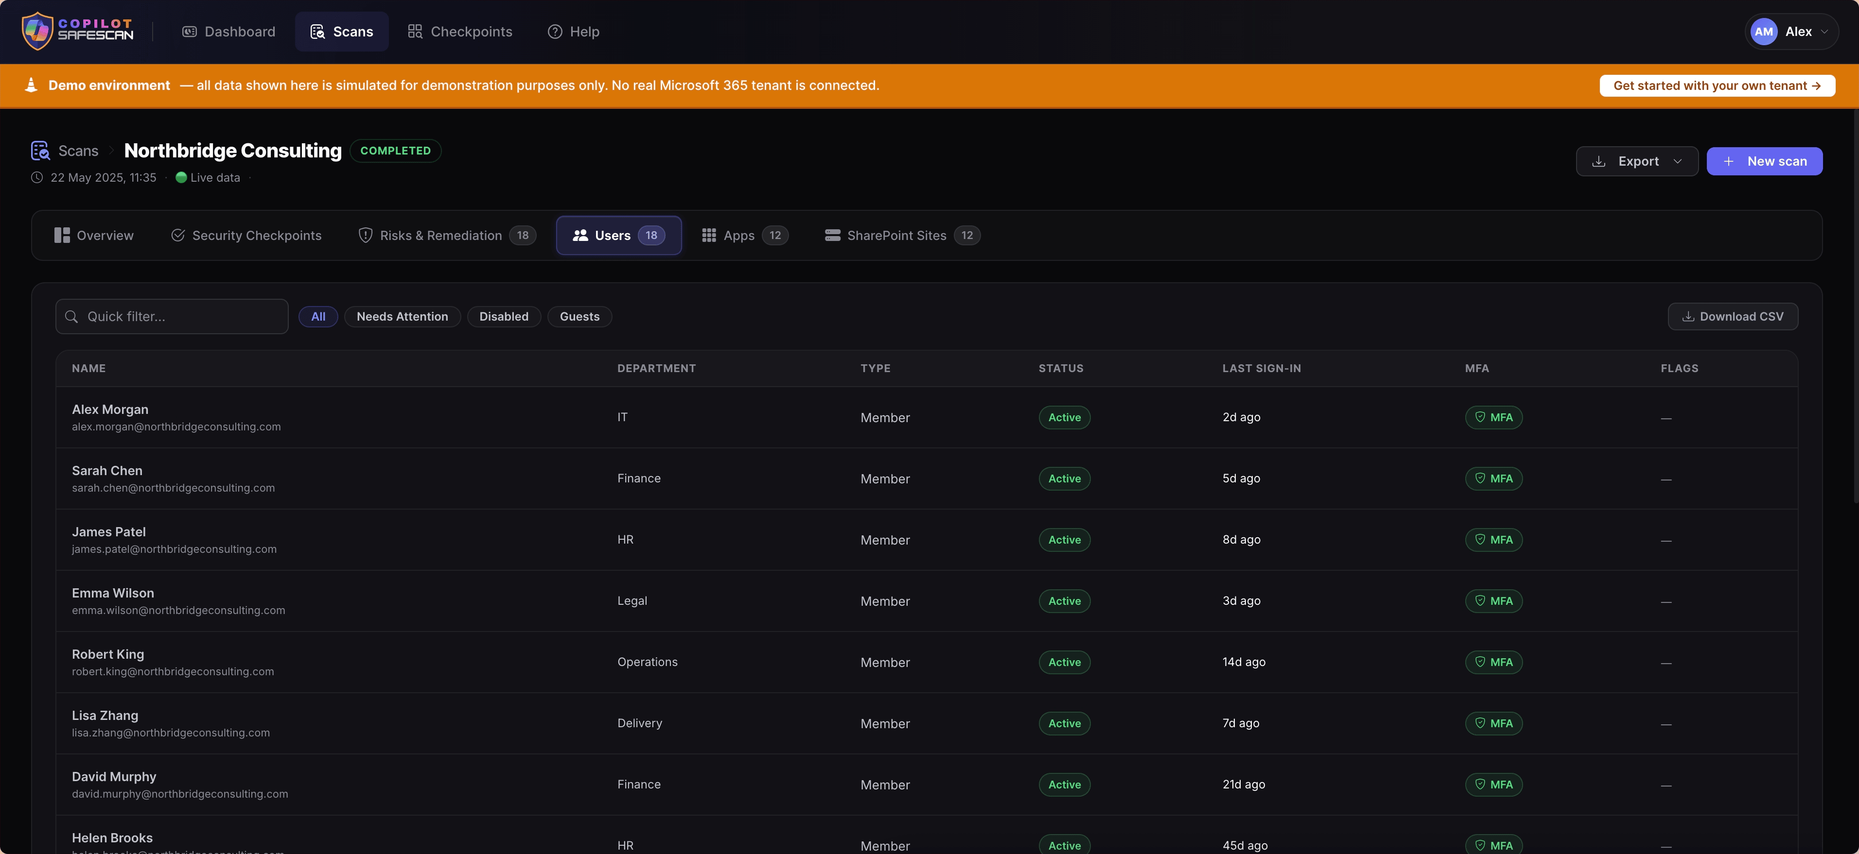Image resolution: width=1859 pixels, height=854 pixels.
Task: Open the Checkpoints nav item
Action: pyautogui.click(x=460, y=32)
